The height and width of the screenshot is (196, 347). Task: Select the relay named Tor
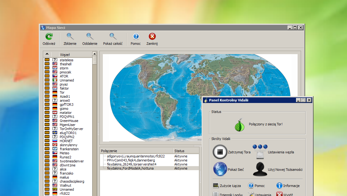[62, 92]
